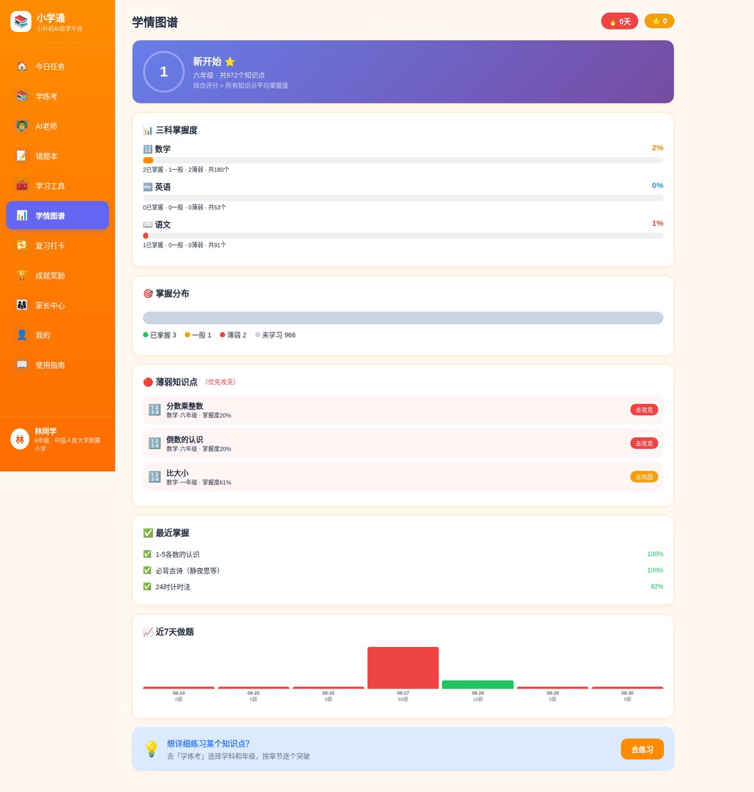This screenshot has width=754, height=792.
Task: Click the 语文 mastery progress bar
Action: [403, 236]
